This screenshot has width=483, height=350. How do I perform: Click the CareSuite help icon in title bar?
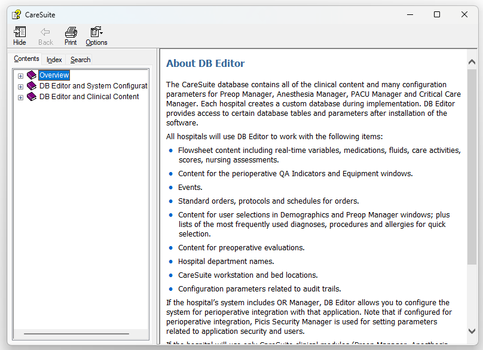click(x=16, y=14)
